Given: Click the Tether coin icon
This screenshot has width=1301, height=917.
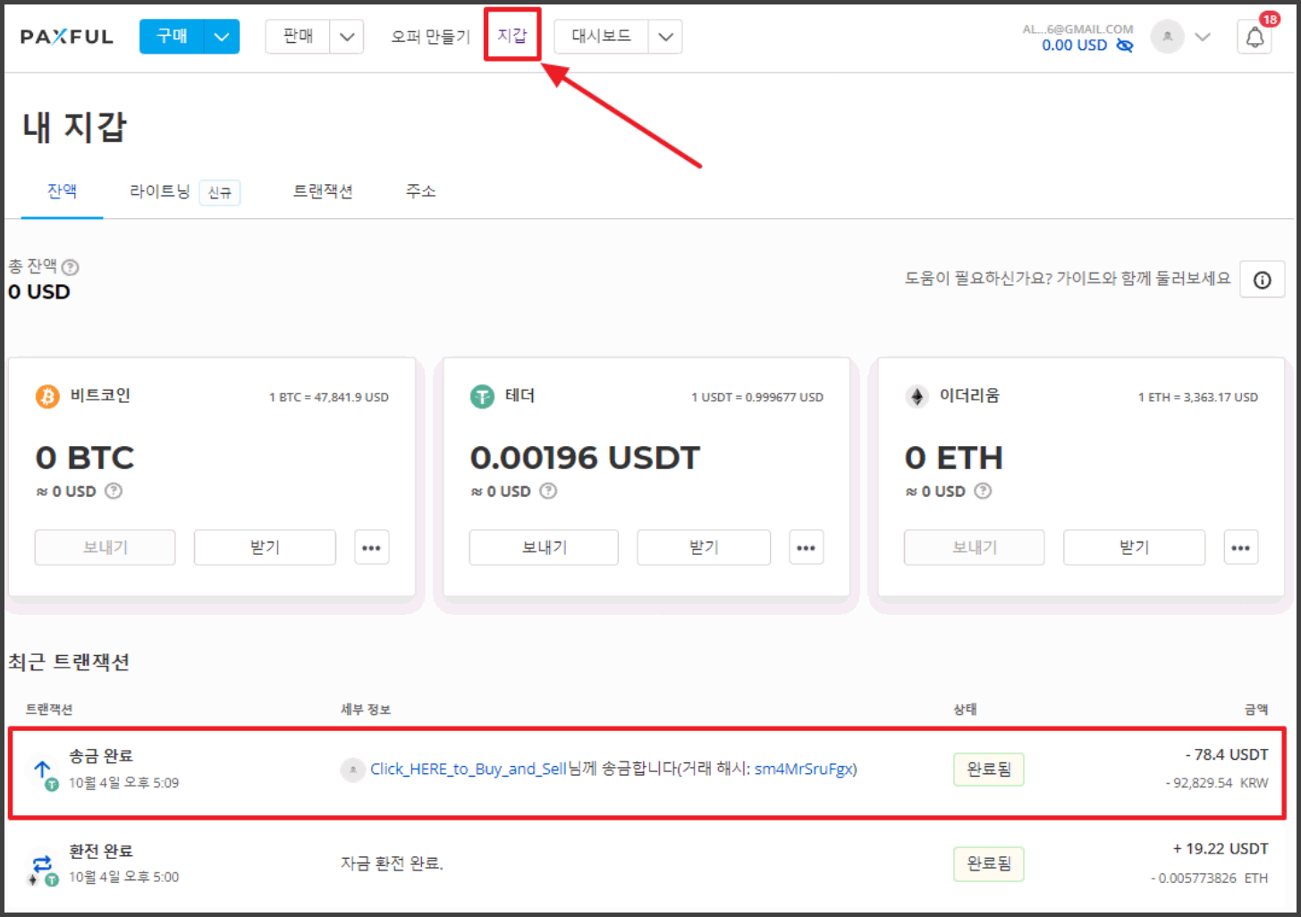Looking at the screenshot, I should point(482,396).
